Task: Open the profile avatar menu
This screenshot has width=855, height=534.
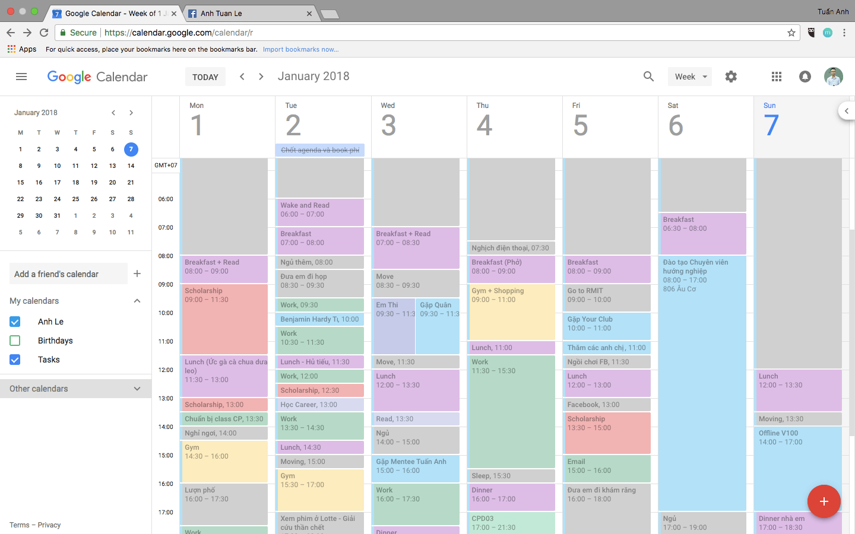Action: tap(834, 77)
